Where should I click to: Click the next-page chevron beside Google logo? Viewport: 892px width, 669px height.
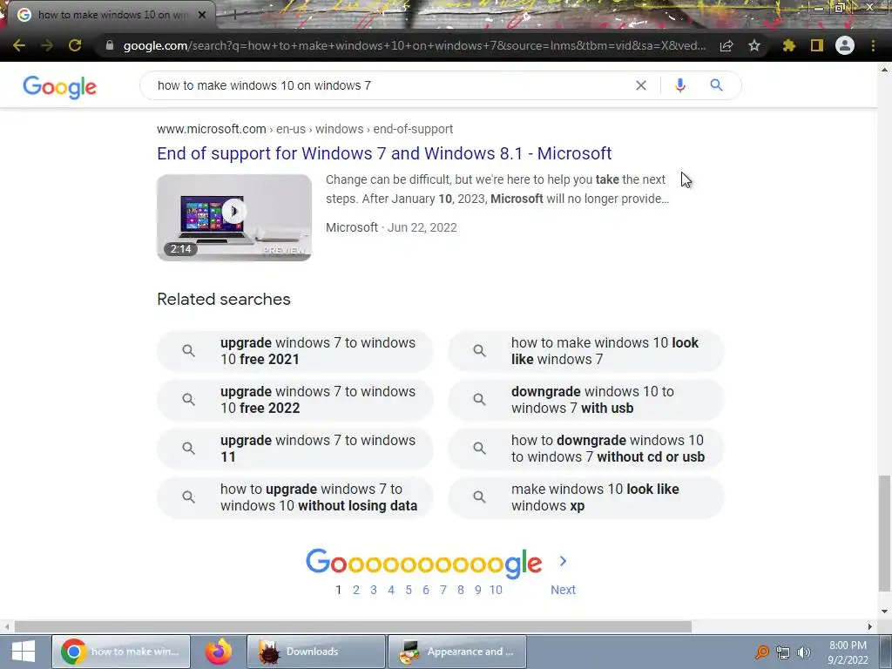click(x=564, y=562)
